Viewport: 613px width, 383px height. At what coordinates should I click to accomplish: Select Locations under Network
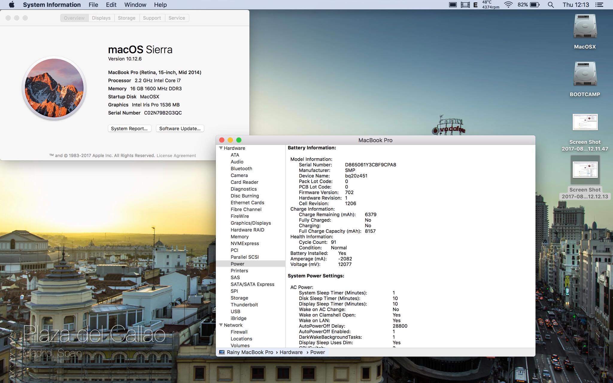tap(242, 339)
